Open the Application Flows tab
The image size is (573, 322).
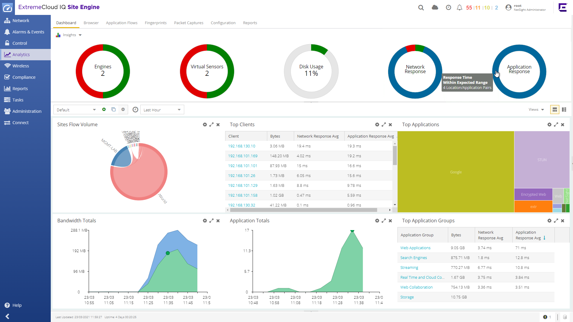tap(122, 23)
